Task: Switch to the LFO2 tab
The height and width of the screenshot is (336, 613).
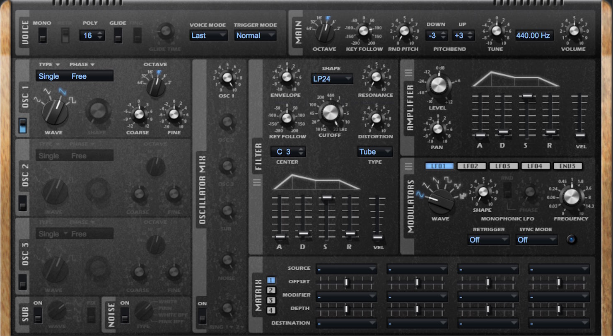Action: point(471,166)
